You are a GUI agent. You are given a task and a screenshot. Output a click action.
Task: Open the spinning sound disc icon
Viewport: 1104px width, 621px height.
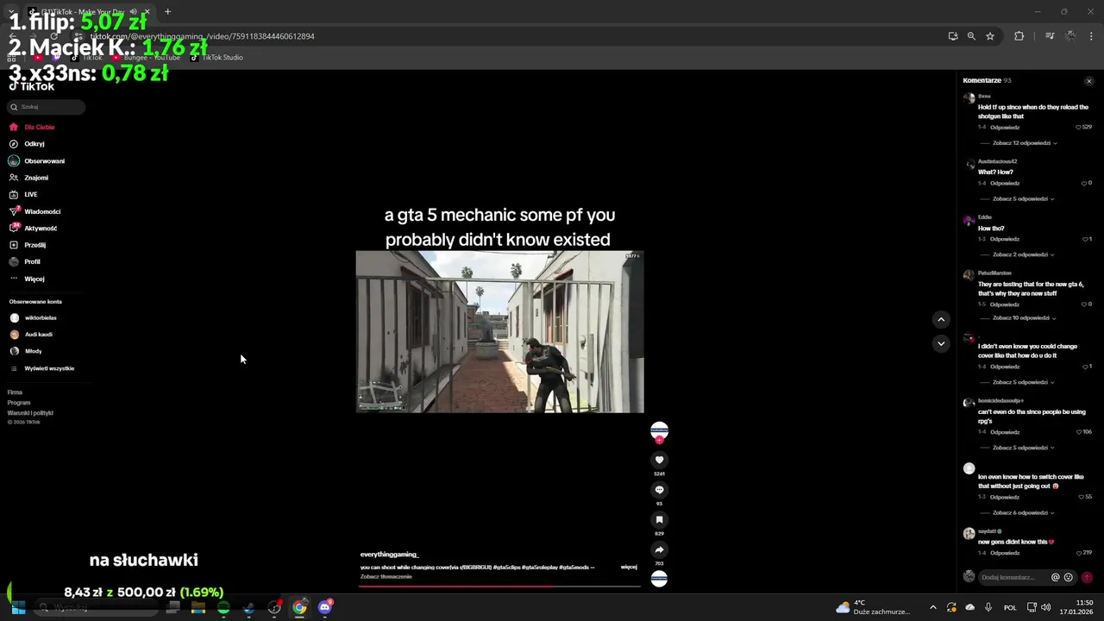pos(659,579)
